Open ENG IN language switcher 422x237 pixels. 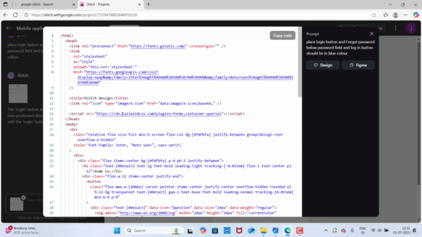[x=363, y=230]
